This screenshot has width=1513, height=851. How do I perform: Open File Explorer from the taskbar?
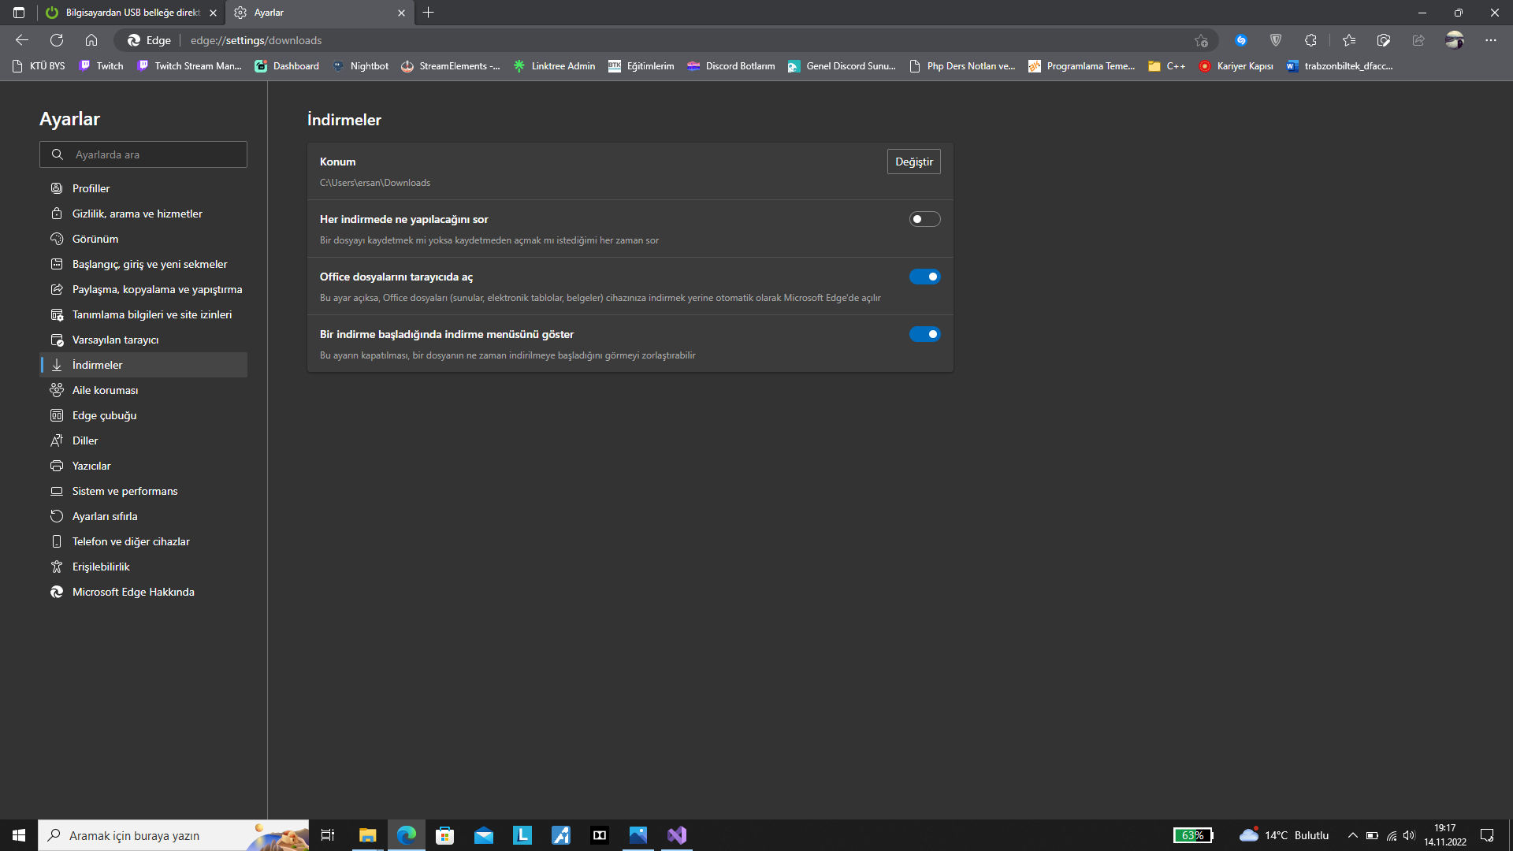point(367,835)
